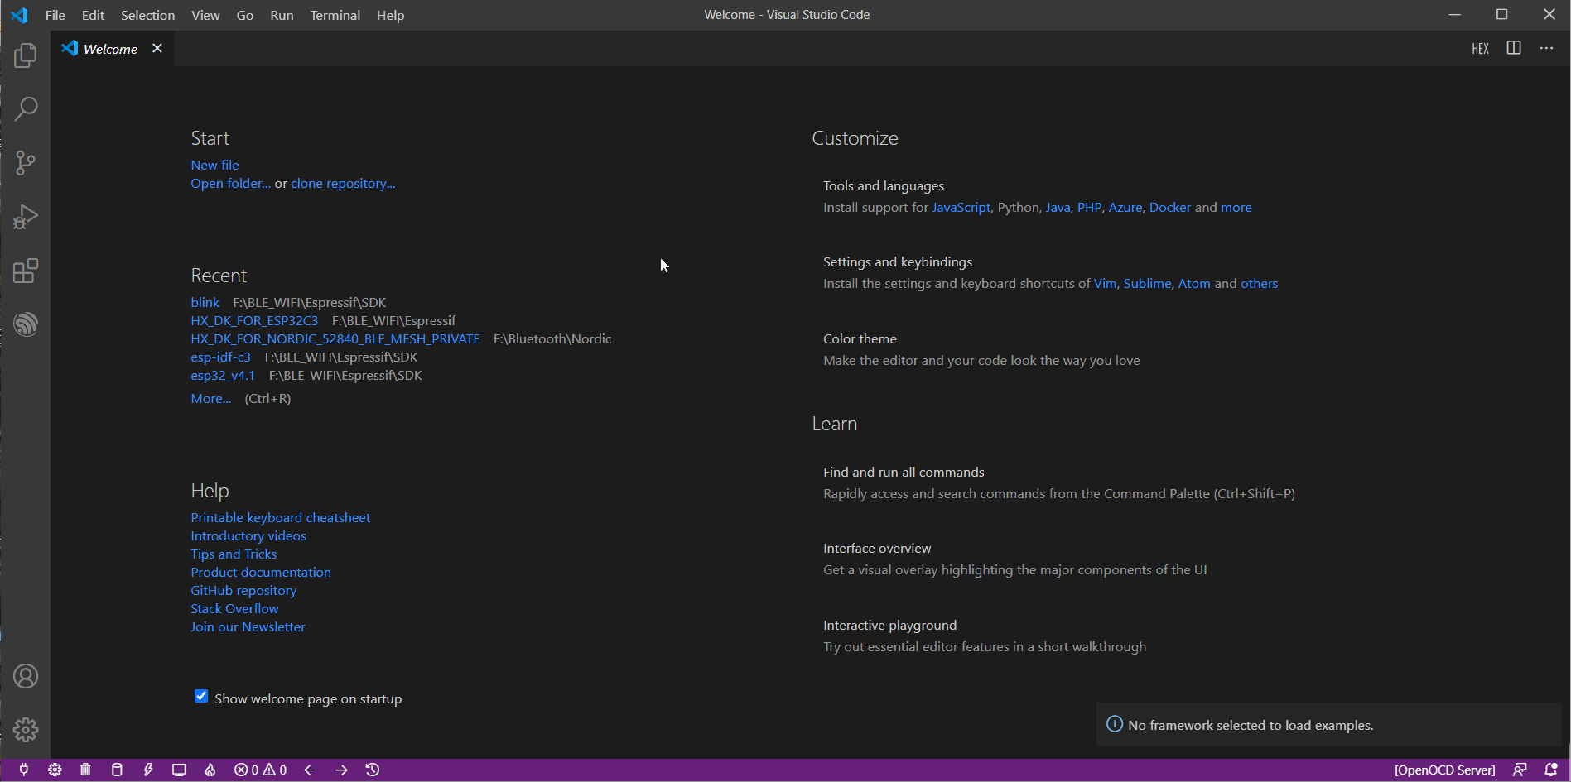Click the flame icon in the status bar

(210, 770)
